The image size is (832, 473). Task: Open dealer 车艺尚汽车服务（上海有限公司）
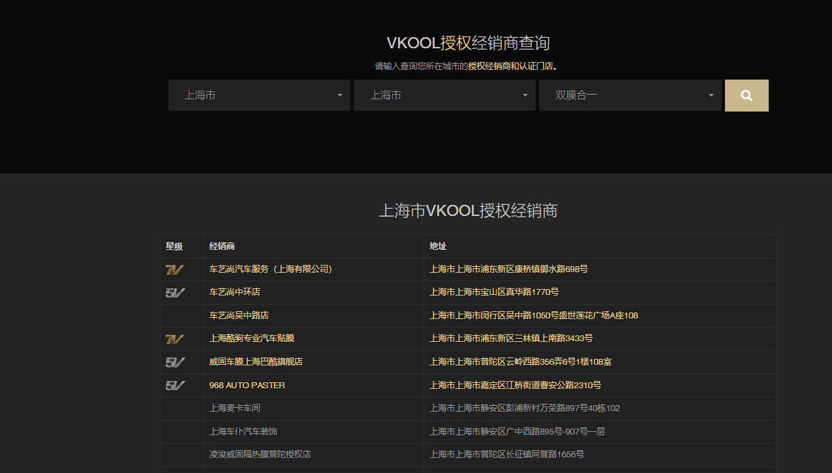pyautogui.click(x=271, y=269)
